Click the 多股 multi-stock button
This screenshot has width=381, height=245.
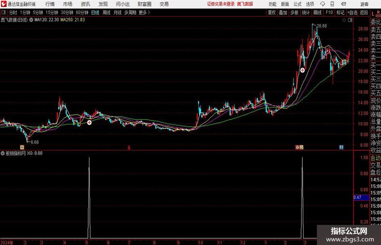[294, 12]
